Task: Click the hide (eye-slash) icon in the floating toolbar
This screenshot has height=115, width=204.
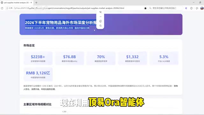Action: pos(100,12)
